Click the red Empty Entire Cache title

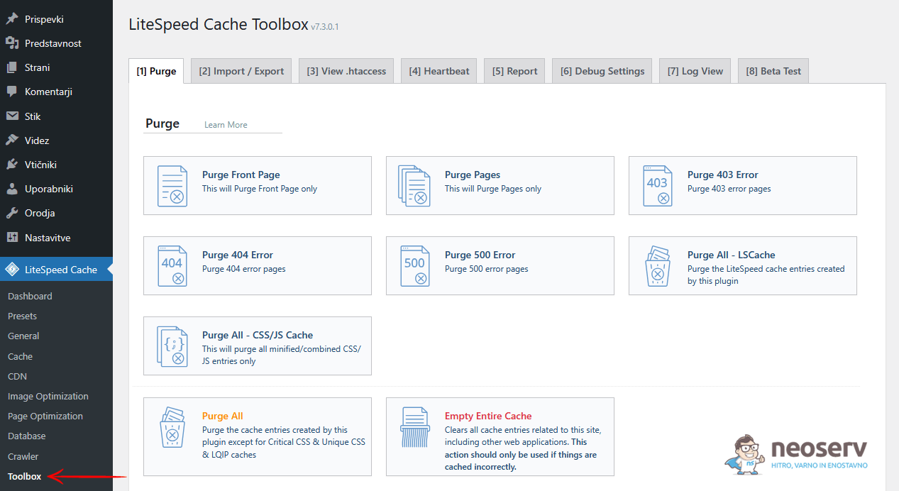point(488,416)
